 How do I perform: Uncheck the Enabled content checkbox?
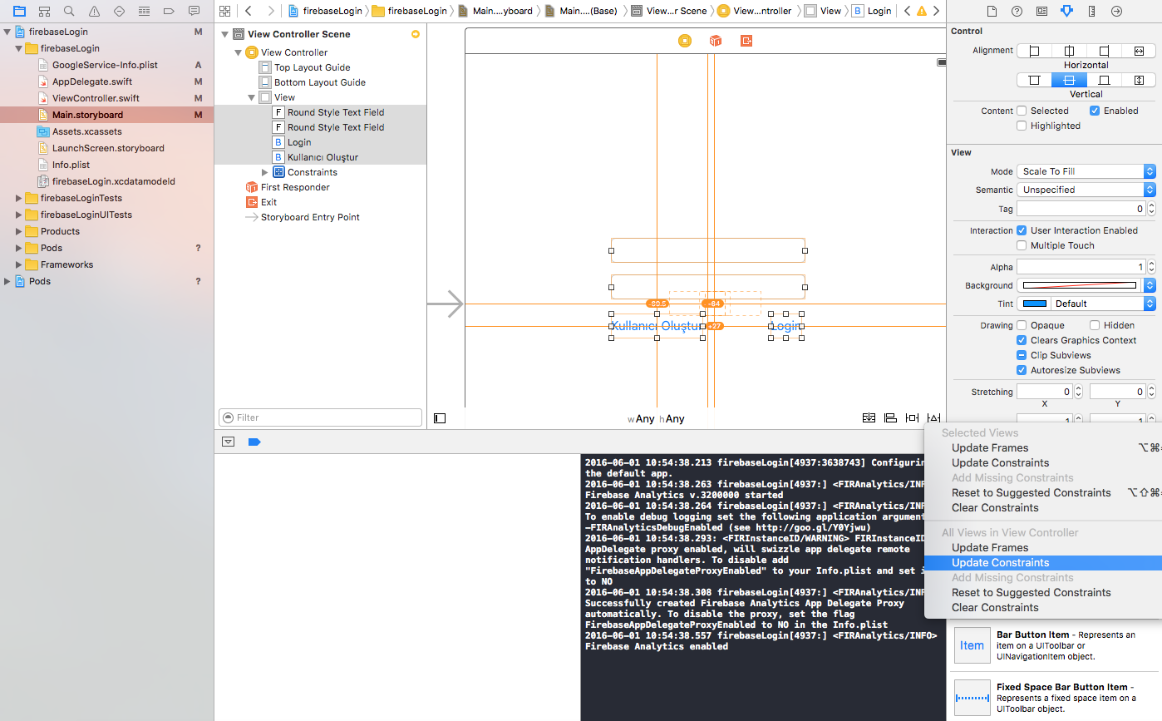(1095, 111)
